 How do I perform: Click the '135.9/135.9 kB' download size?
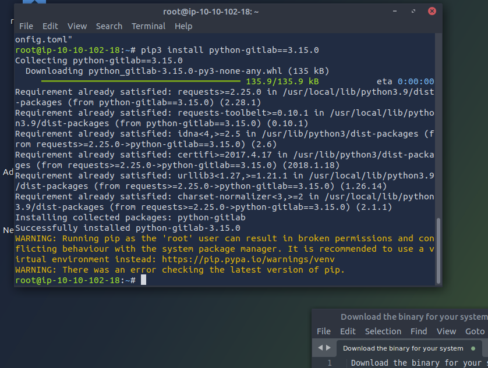[282, 81]
